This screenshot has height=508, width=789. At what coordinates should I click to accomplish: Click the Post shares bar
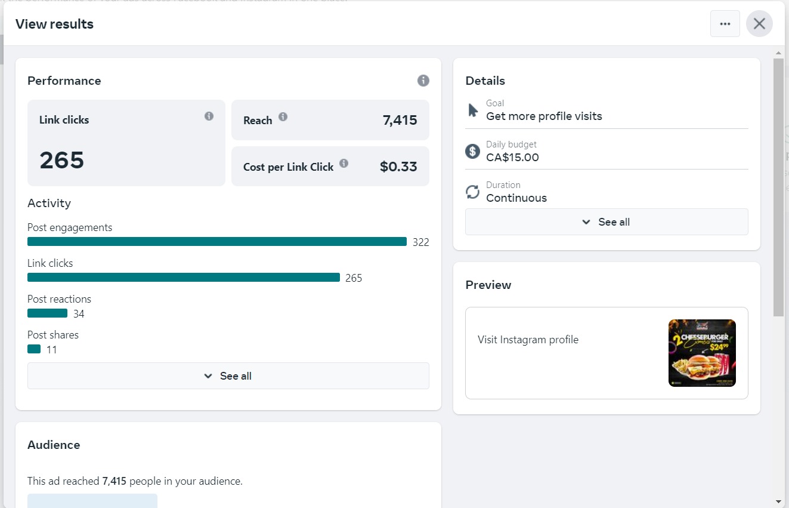coord(34,349)
